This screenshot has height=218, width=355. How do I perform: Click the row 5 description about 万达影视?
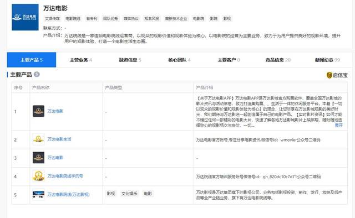[269, 195]
